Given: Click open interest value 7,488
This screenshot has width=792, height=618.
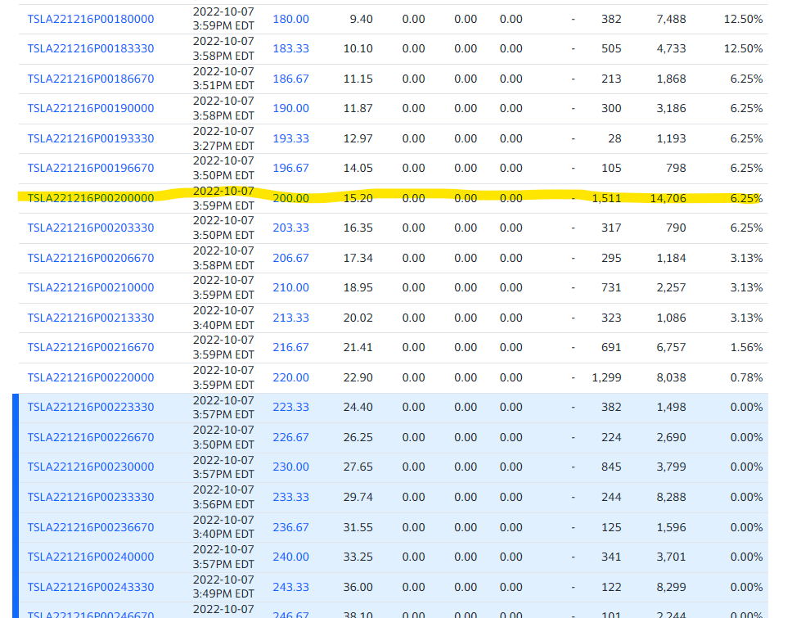Looking at the screenshot, I should tap(671, 19).
